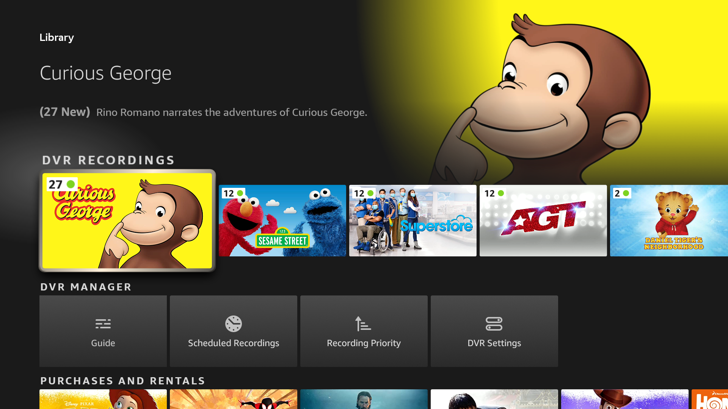The width and height of the screenshot is (728, 409).
Task: Open Daniel Tiger's Neighborhood recording
Action: coord(669,221)
